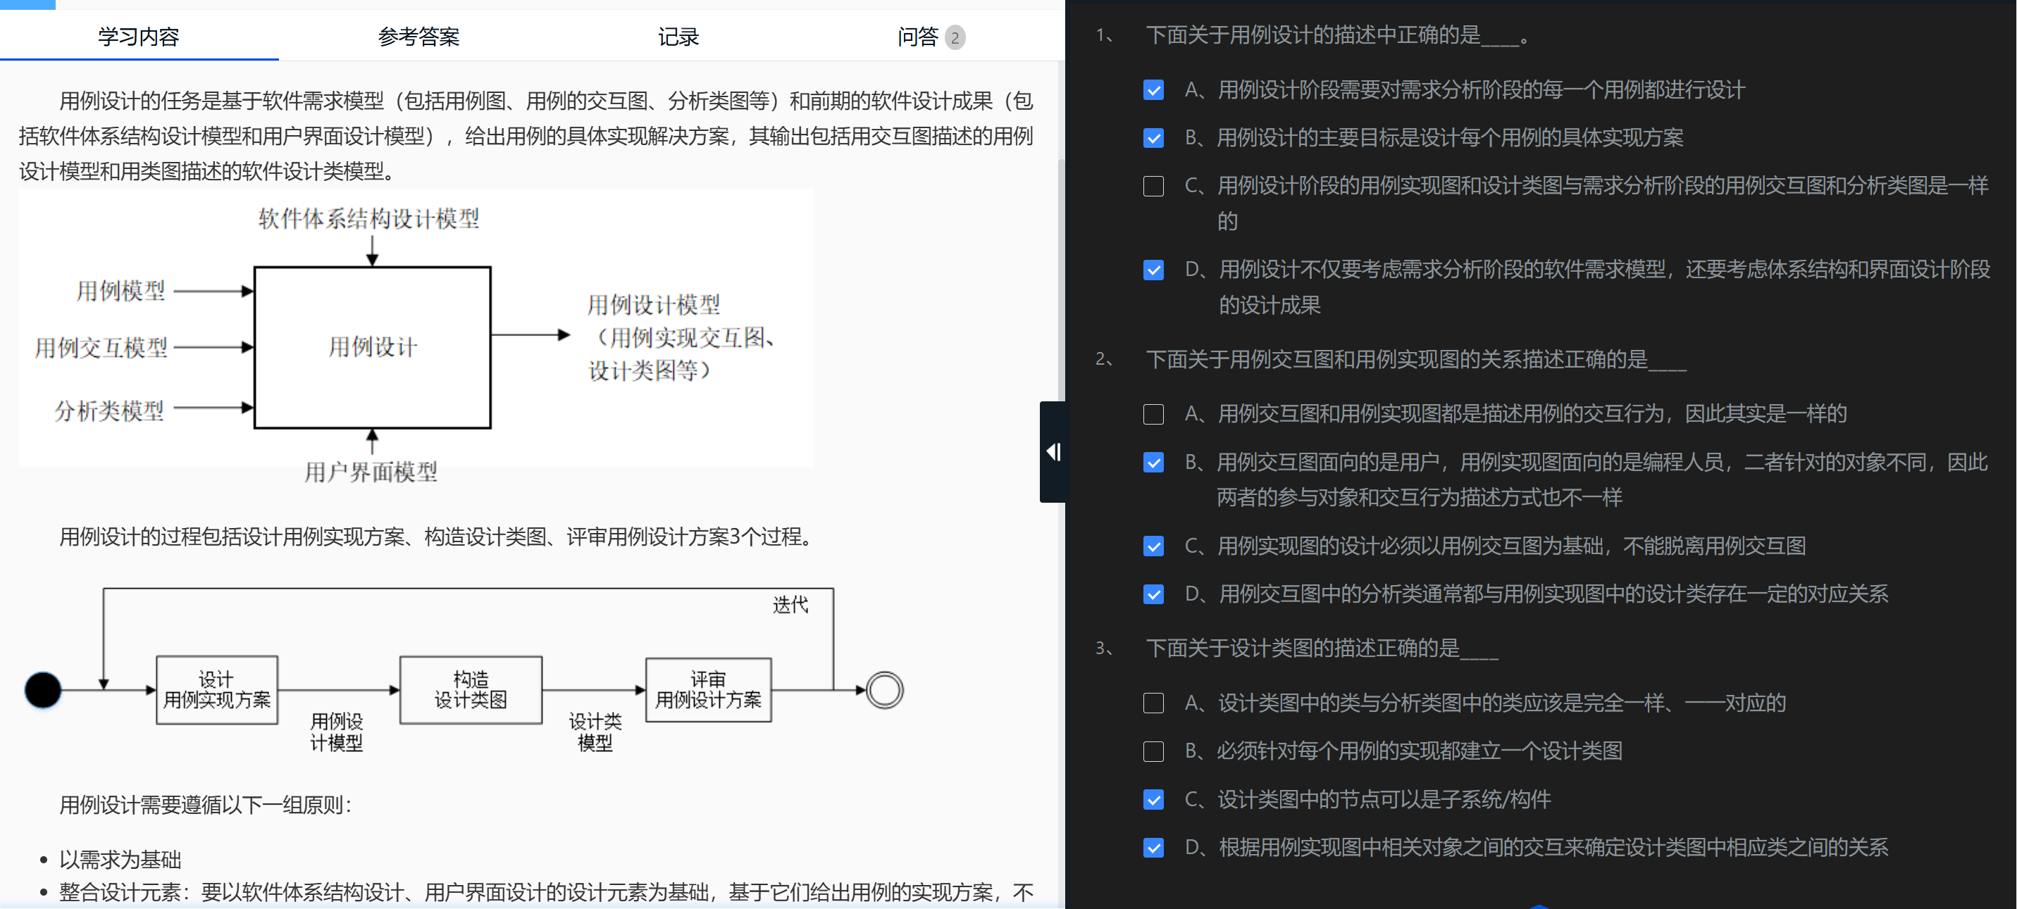Uncheck question 1 option B checkbox
The width and height of the screenshot is (2017, 909).
(1153, 139)
